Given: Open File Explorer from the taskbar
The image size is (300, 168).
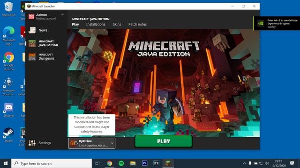Looking at the screenshot, I should 133,163.
